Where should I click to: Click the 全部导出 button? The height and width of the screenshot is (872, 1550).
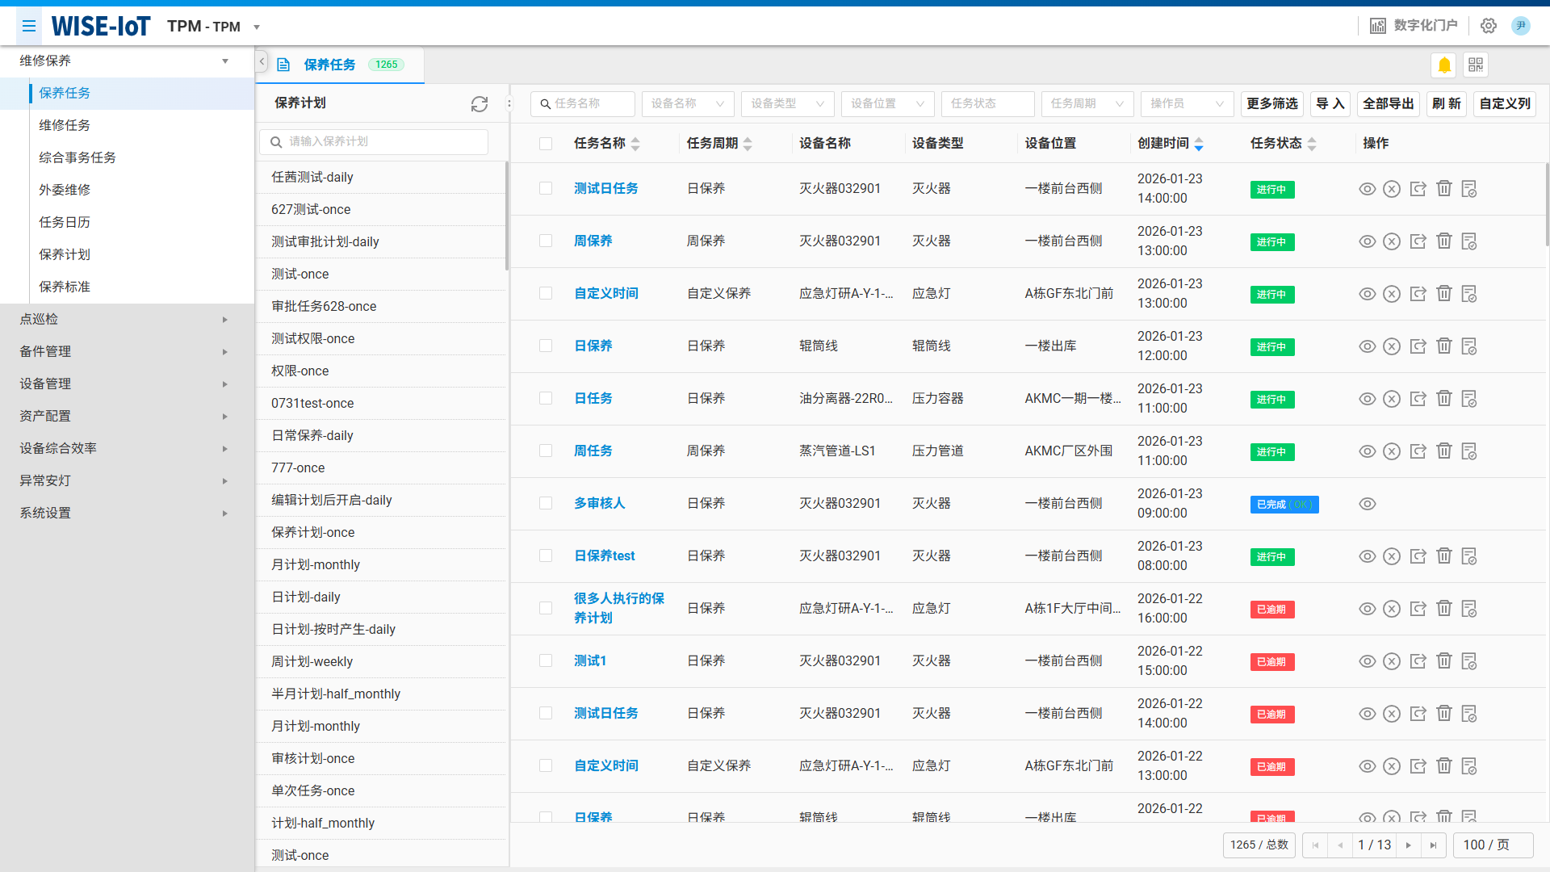click(x=1388, y=103)
